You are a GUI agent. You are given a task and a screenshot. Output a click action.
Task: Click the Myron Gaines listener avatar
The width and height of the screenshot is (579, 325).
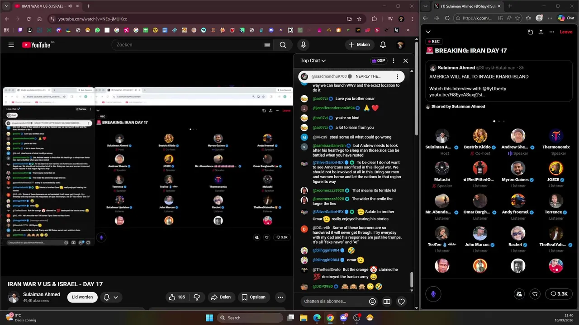pos(518,168)
